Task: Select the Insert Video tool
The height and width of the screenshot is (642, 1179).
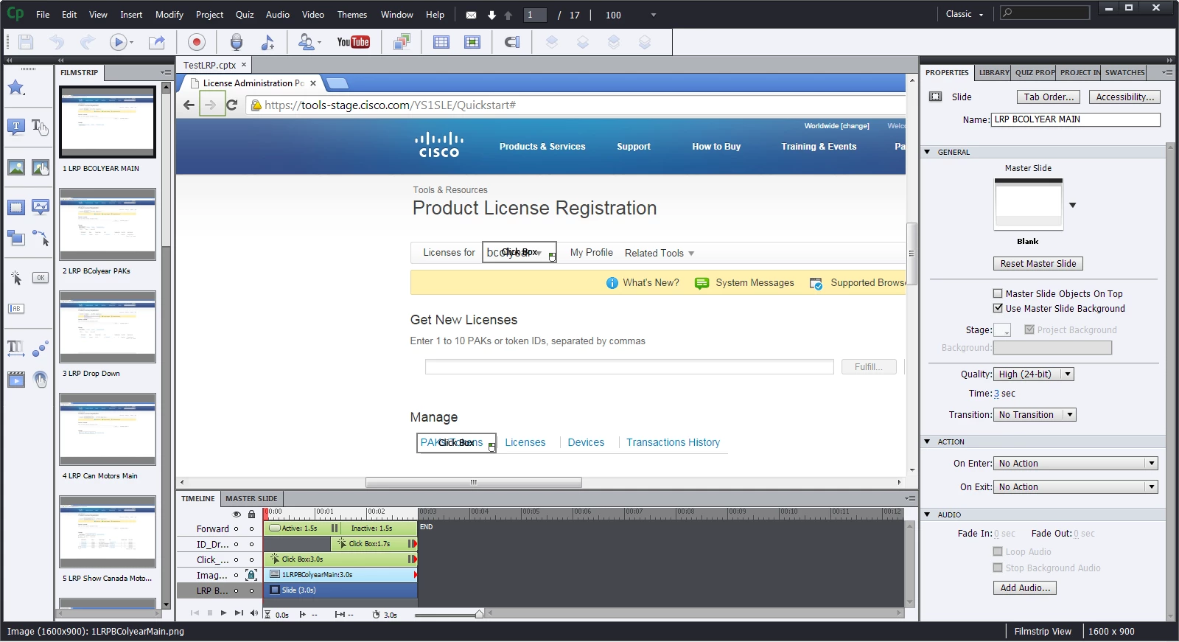Action: (x=16, y=380)
